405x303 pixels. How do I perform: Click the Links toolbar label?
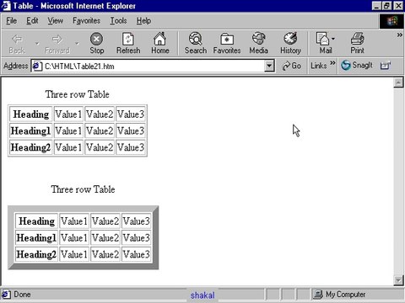point(318,66)
